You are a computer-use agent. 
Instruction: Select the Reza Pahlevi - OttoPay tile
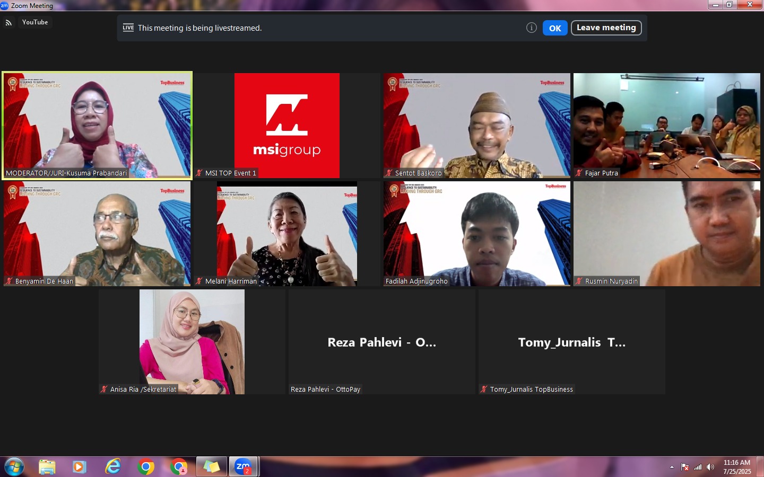coord(382,342)
